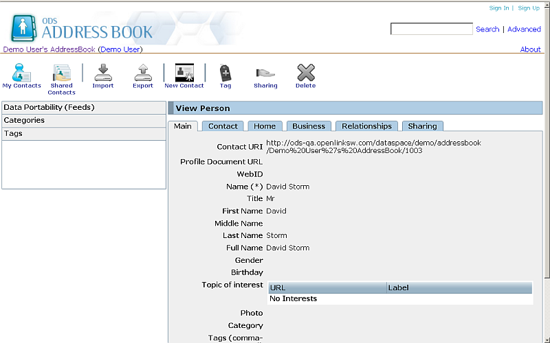This screenshot has height=343, width=550.
Task: Click the ODS Address Book logo
Action: [82, 27]
